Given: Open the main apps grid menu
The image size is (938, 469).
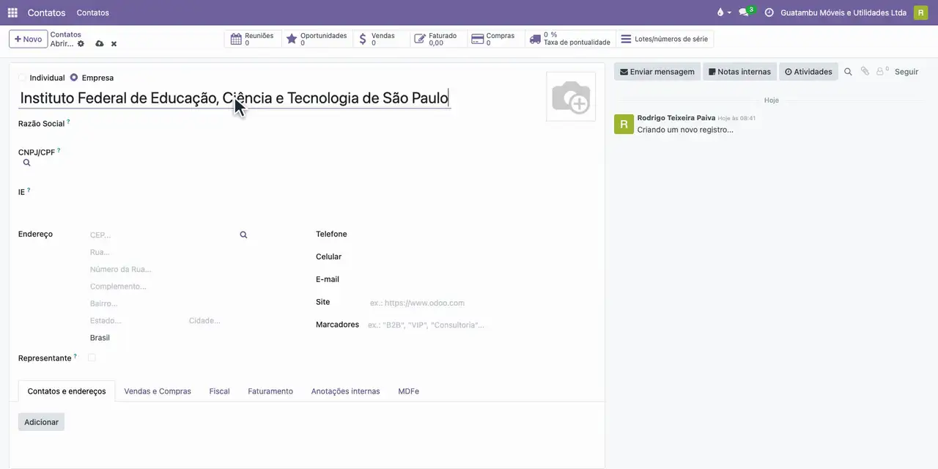Looking at the screenshot, I should [x=12, y=12].
